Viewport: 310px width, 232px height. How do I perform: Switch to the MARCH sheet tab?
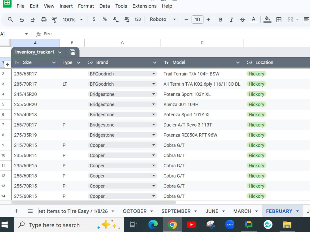click(x=242, y=211)
